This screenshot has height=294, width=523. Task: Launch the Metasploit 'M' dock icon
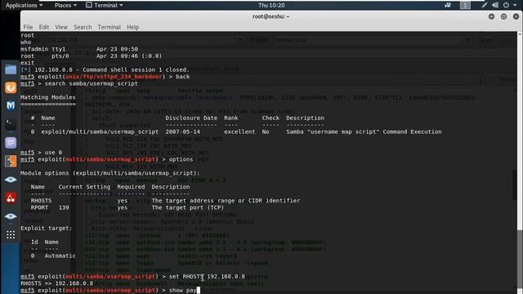pyautogui.click(x=11, y=105)
